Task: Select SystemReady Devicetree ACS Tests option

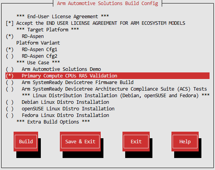Action: tap(106, 89)
